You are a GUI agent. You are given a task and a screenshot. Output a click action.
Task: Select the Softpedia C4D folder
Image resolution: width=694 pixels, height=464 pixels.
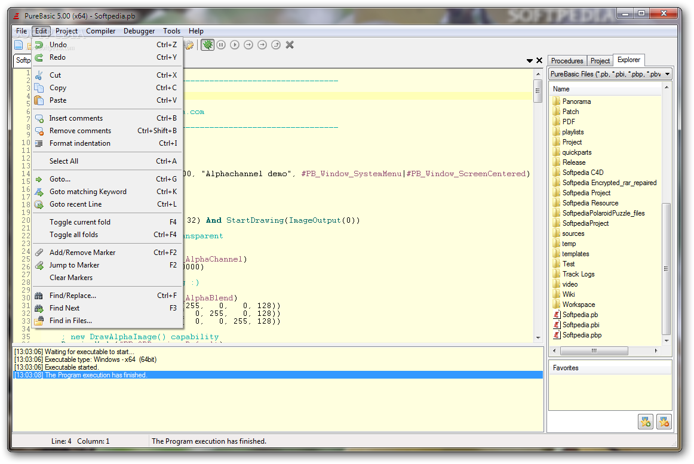(x=582, y=173)
